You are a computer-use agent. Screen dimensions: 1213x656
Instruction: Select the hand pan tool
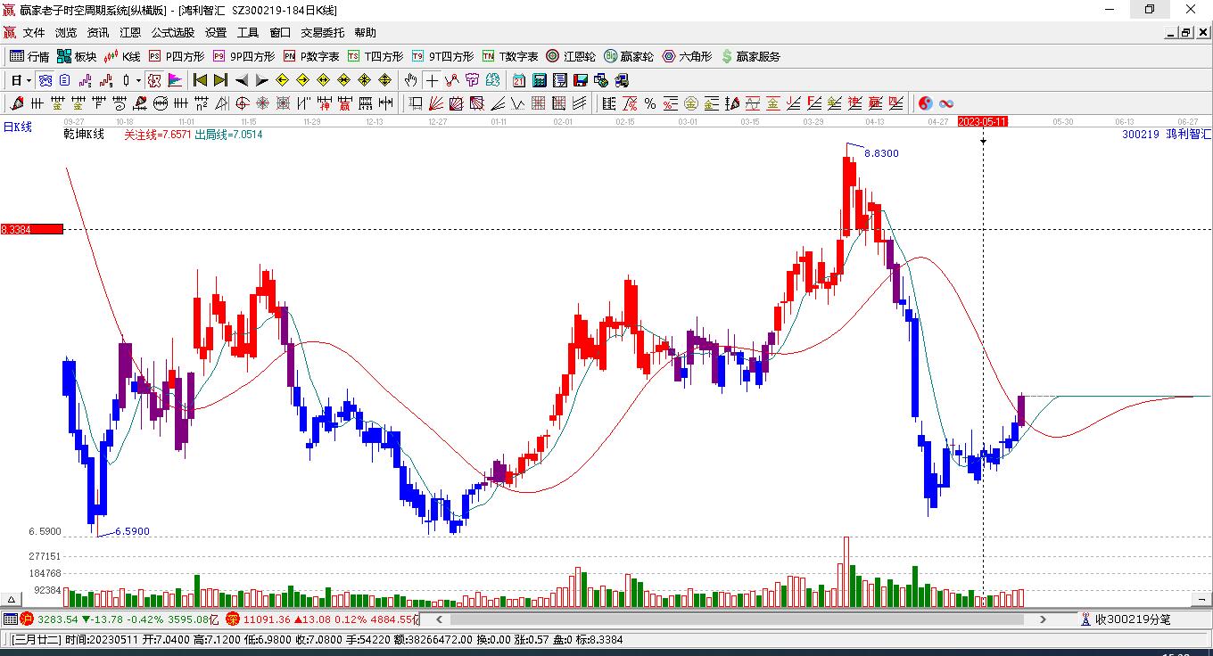[x=410, y=80]
